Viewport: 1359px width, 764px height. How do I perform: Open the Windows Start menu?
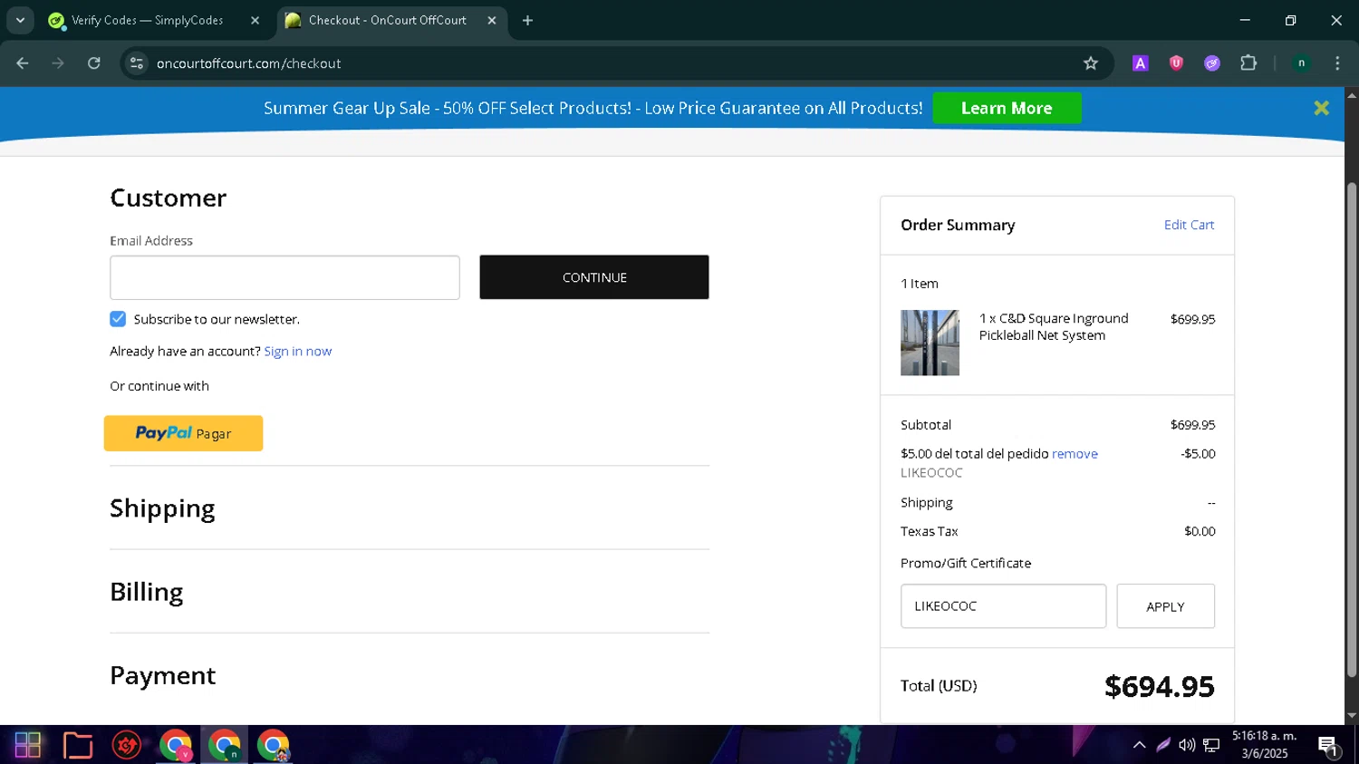point(28,745)
